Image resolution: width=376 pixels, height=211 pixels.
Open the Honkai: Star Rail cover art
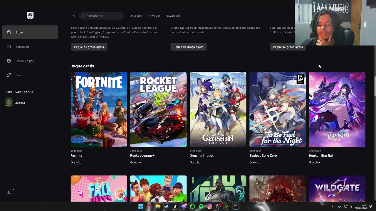pos(337,109)
